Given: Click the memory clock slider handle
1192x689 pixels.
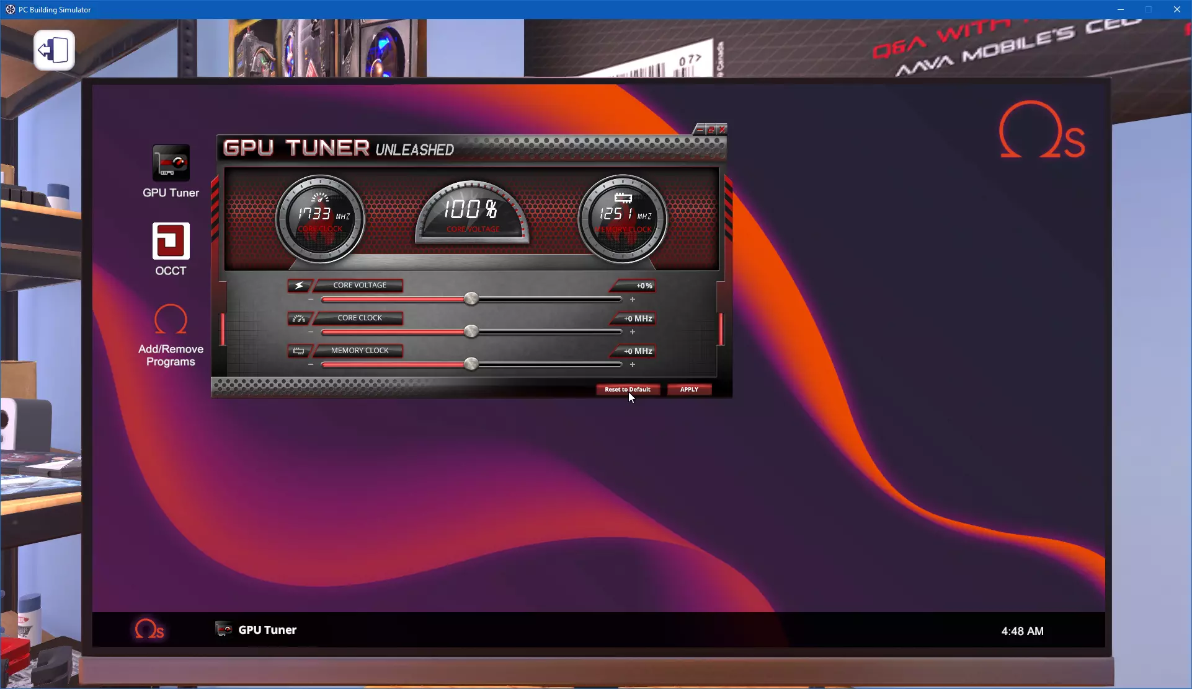Looking at the screenshot, I should [471, 364].
